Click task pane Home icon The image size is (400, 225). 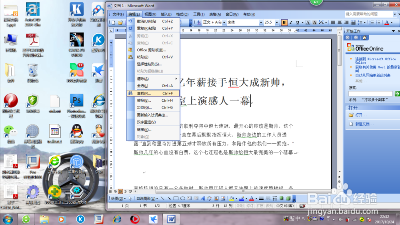(x=364, y=38)
